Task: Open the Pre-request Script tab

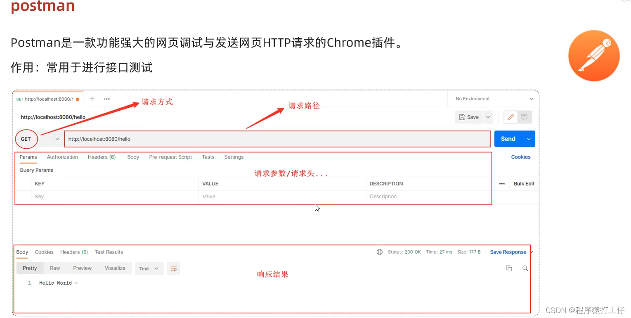Action: click(x=170, y=157)
